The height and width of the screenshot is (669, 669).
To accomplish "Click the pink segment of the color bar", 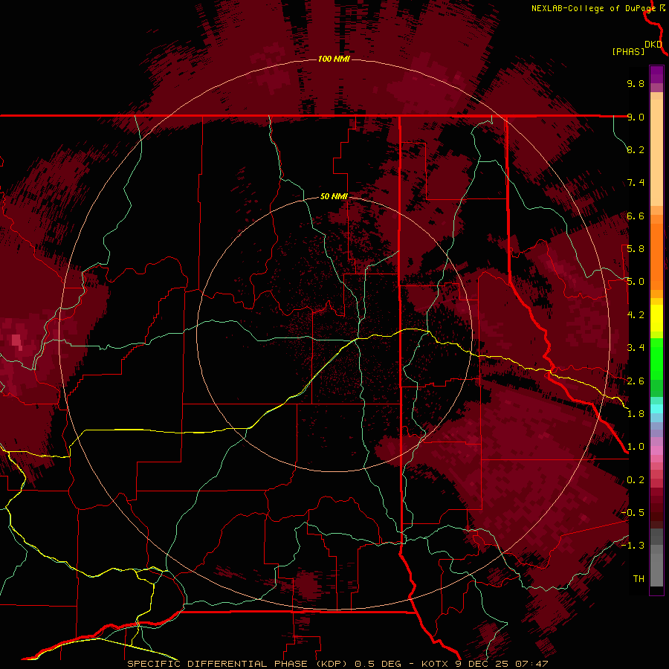I will tap(656, 450).
